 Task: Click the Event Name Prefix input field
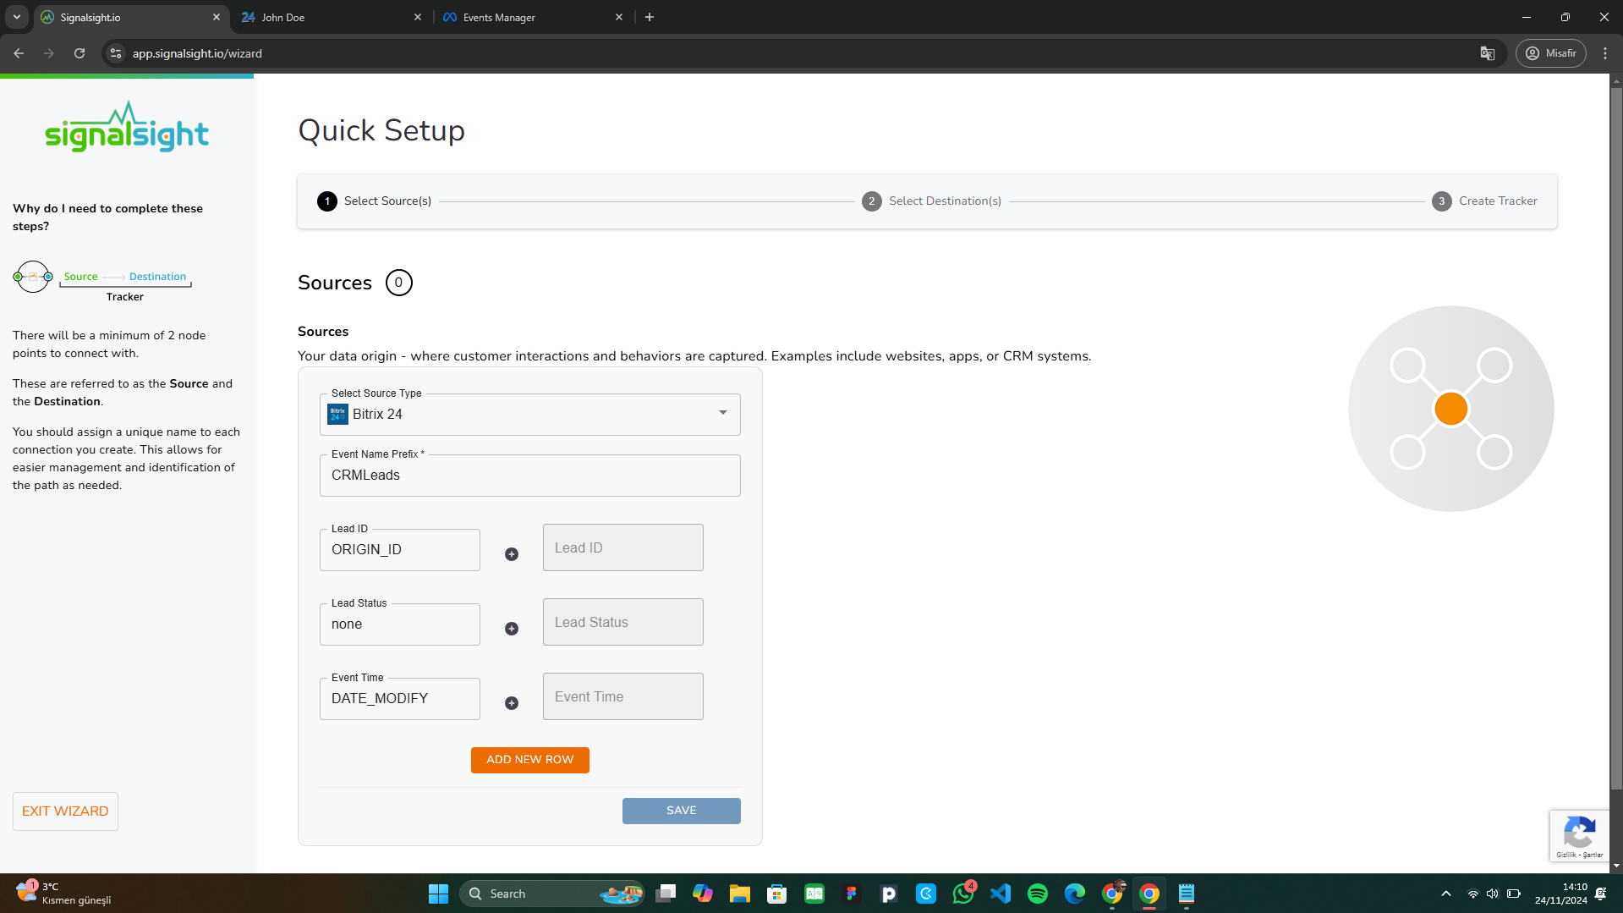[x=529, y=476]
